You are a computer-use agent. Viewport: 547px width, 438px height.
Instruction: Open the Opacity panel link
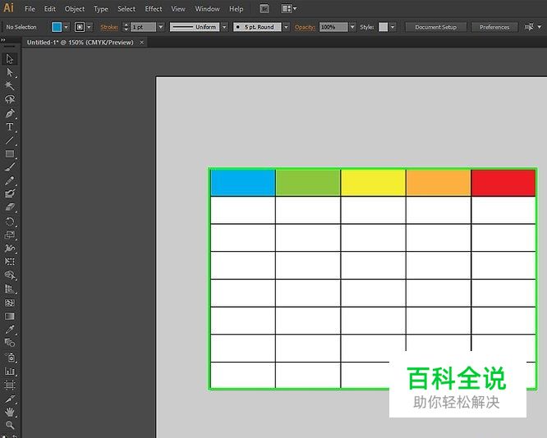[305, 27]
